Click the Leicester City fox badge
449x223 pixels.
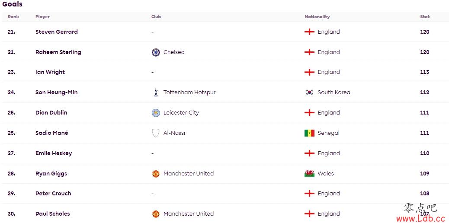point(155,113)
